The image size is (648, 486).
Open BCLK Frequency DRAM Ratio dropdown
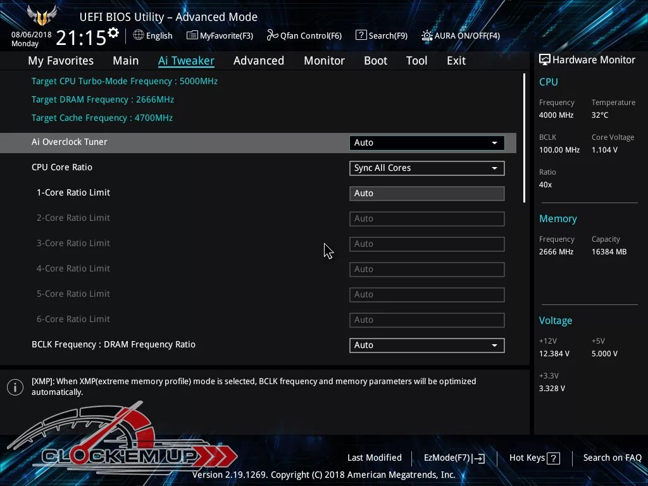click(427, 346)
